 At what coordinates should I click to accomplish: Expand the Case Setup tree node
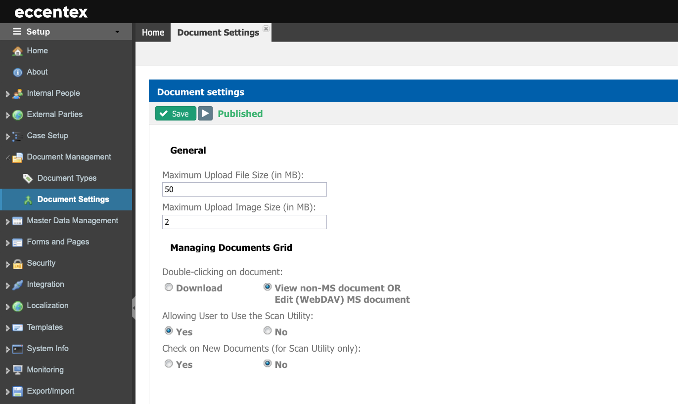[7, 136]
